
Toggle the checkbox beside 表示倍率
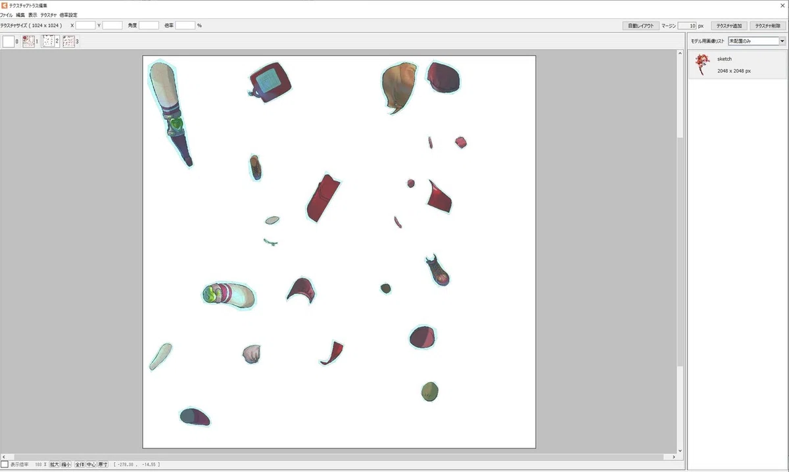[x=5, y=464]
